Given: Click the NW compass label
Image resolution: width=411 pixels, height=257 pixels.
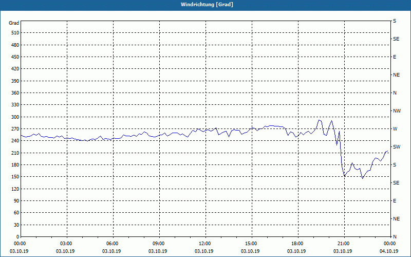Looking at the screenshot, I should 397,111.
